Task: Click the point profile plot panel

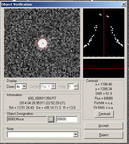Action: click(x=104, y=32)
